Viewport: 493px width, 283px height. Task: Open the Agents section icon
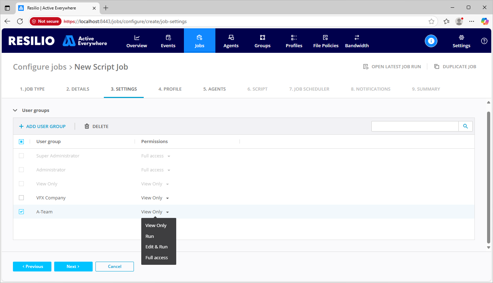pyautogui.click(x=231, y=38)
